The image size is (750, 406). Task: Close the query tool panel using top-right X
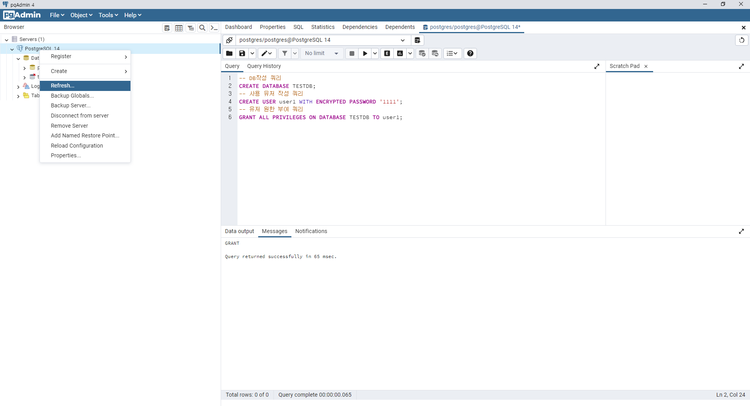pyautogui.click(x=743, y=27)
